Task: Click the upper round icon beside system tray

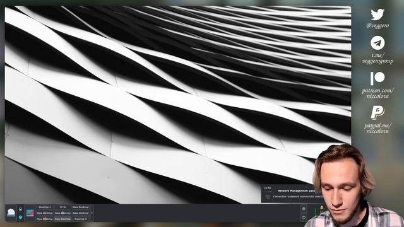Action: 304,209
